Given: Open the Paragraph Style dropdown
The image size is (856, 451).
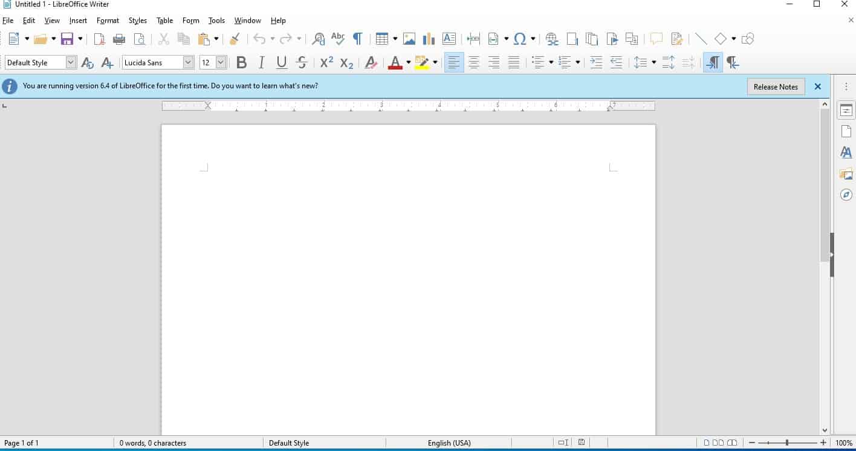Looking at the screenshot, I should (x=71, y=62).
